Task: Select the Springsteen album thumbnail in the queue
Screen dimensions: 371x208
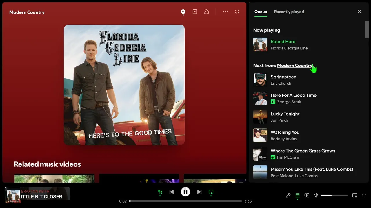Action: (x=260, y=80)
